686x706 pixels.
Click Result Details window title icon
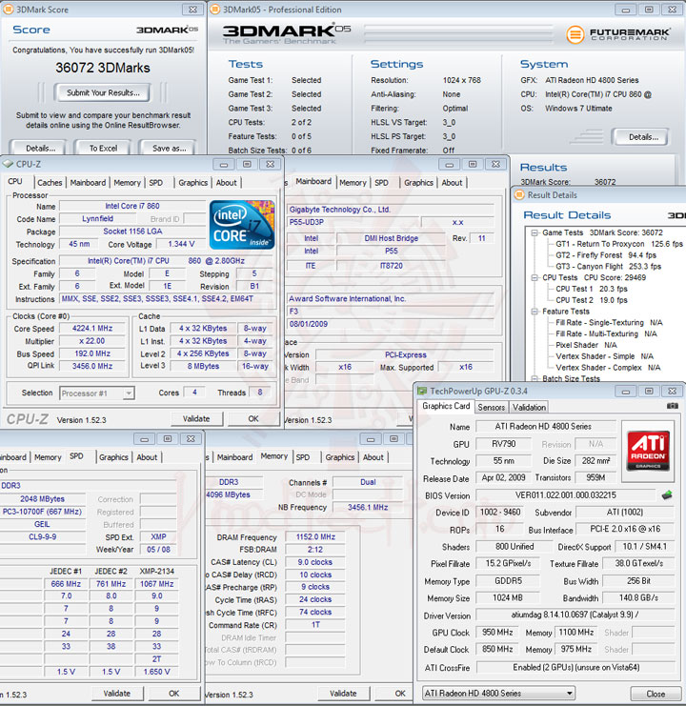[x=519, y=194]
